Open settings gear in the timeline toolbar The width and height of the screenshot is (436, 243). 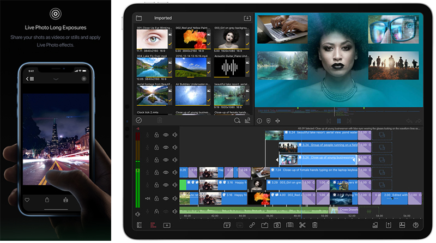point(415,225)
